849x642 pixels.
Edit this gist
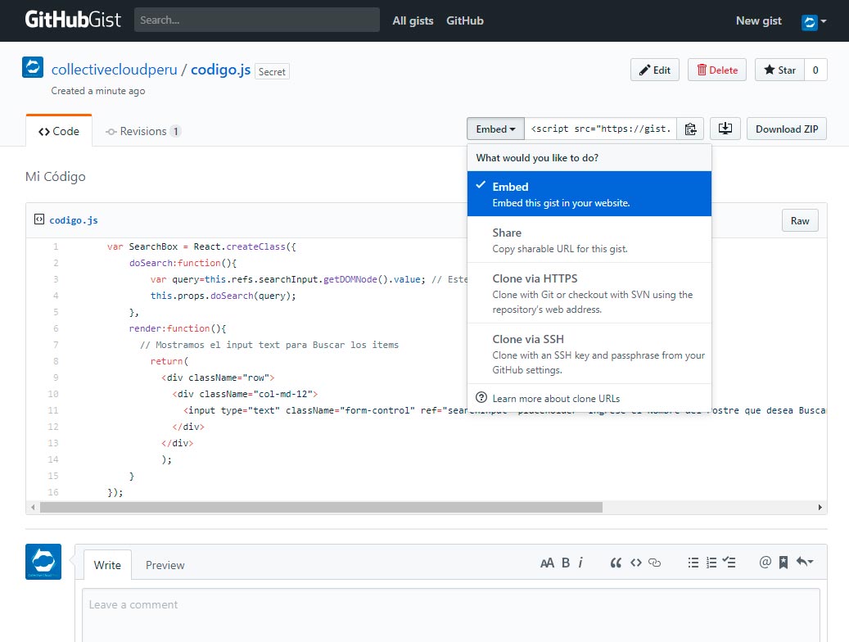pos(655,70)
